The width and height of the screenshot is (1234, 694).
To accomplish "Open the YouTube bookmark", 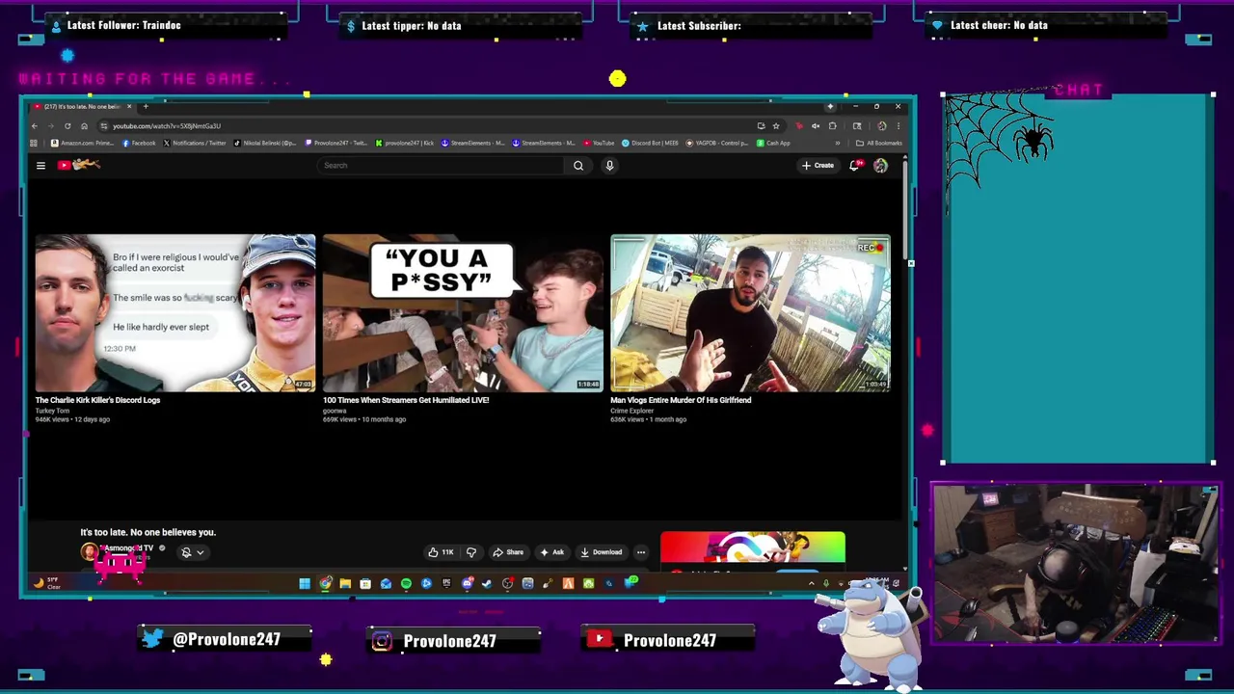I will (x=599, y=143).
